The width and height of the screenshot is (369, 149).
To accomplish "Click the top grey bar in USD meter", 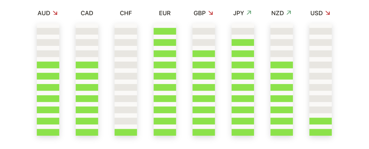I will 320,31.
